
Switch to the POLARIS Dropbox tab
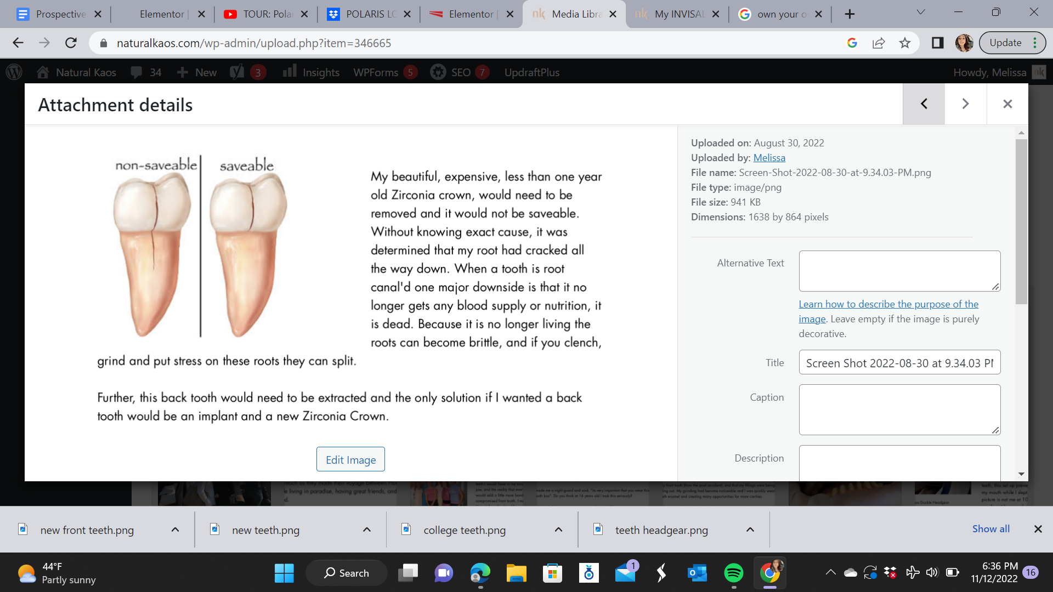click(370, 14)
